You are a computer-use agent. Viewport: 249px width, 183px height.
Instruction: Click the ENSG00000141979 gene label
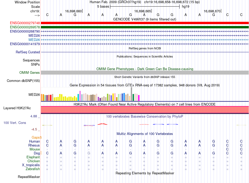[25, 44]
